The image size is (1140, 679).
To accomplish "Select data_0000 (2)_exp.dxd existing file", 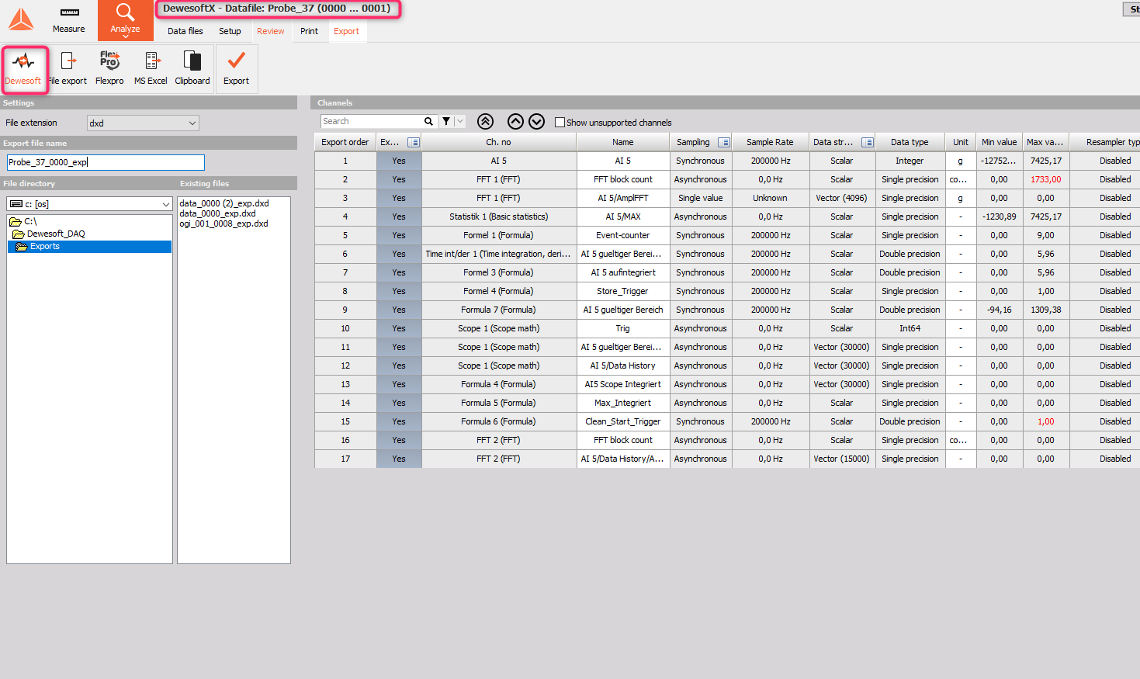I will (224, 203).
